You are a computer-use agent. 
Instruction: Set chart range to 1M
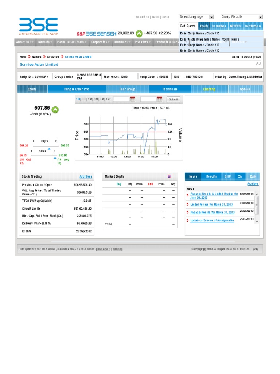pos(90,99)
